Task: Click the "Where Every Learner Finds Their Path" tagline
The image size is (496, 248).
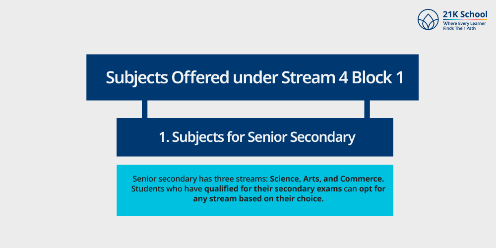Action: [465, 26]
